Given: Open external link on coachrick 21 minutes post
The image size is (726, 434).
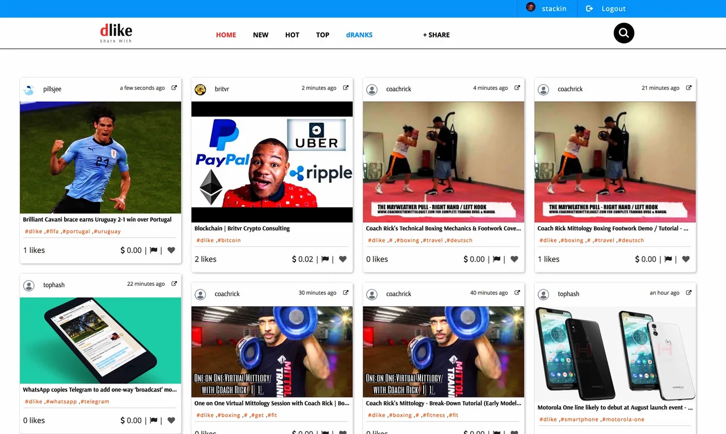Looking at the screenshot, I should [689, 88].
